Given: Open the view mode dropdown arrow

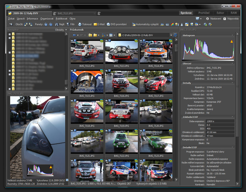Looking at the screenshot, I should 114,35.
